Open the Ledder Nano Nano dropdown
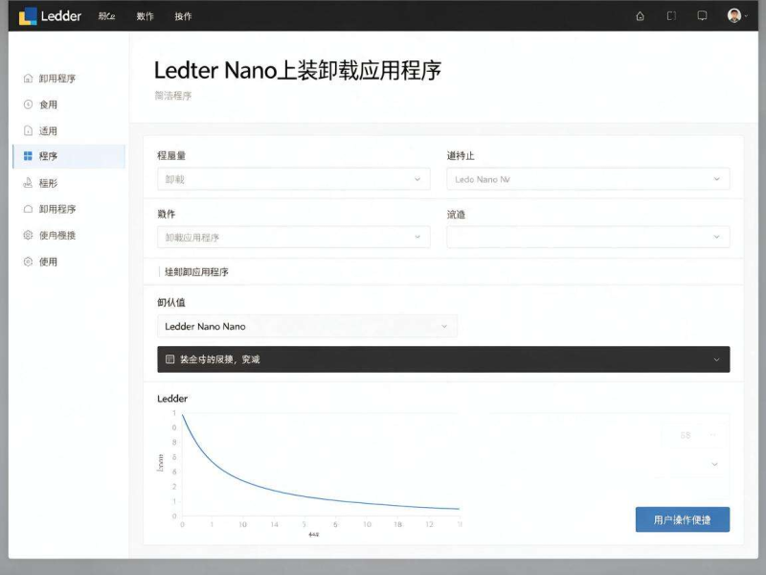The width and height of the screenshot is (766, 575). click(x=307, y=326)
